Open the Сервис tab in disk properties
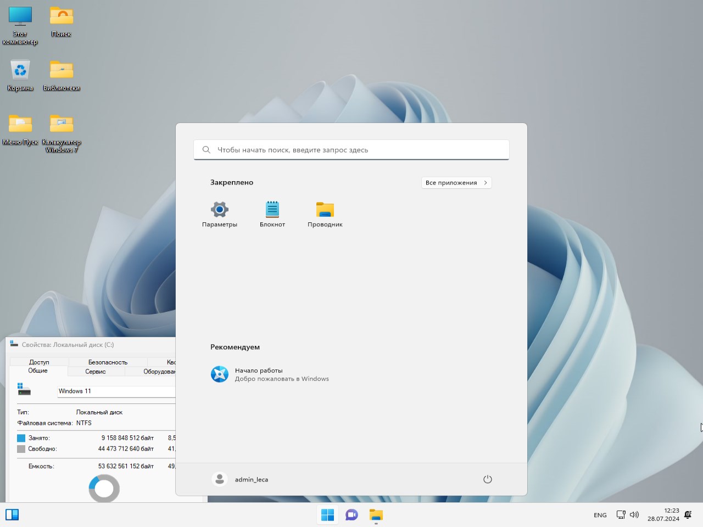The height and width of the screenshot is (527, 703). pyautogui.click(x=96, y=372)
